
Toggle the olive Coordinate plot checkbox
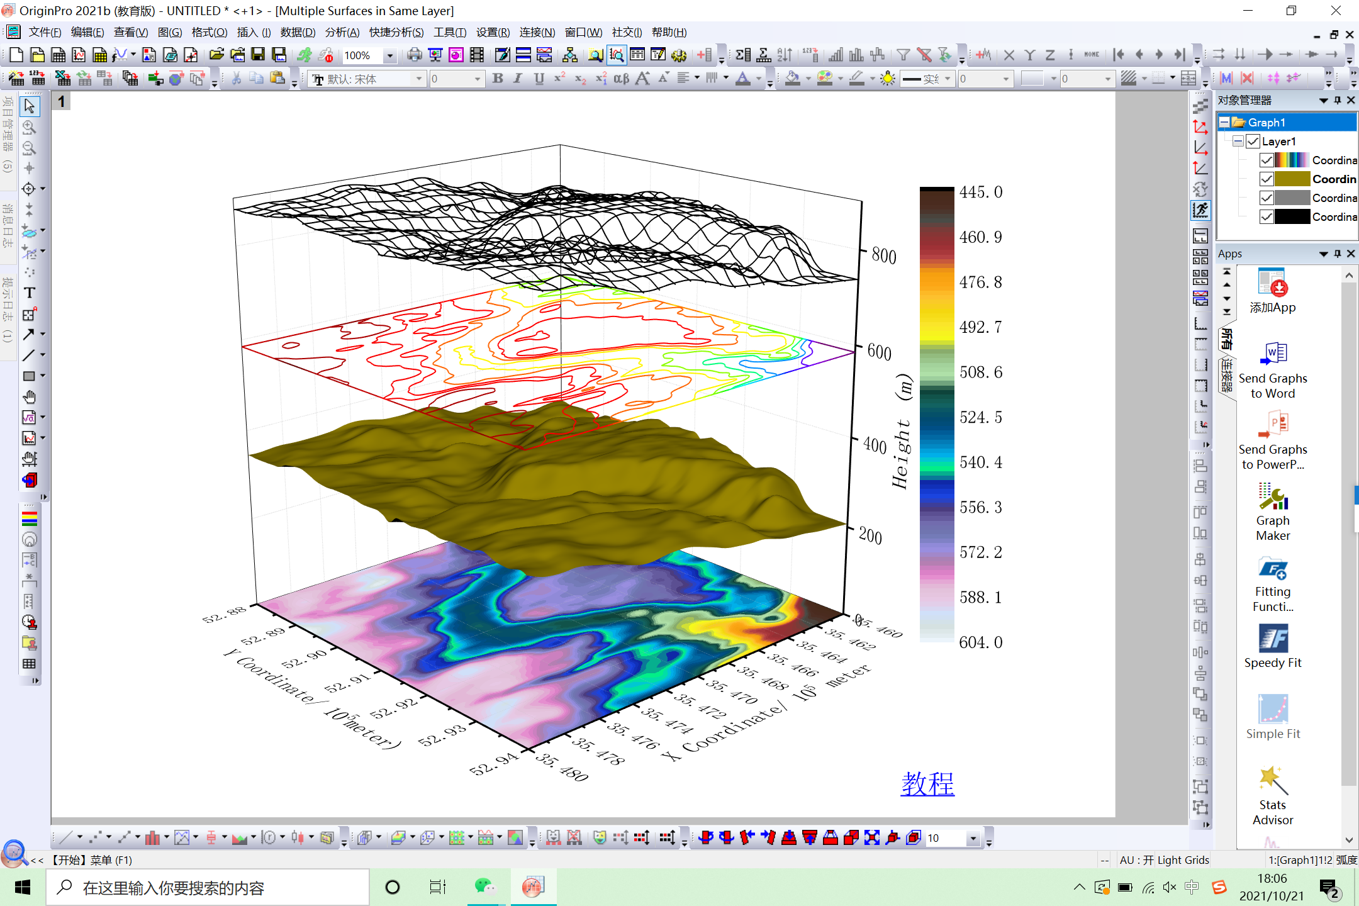(1267, 179)
